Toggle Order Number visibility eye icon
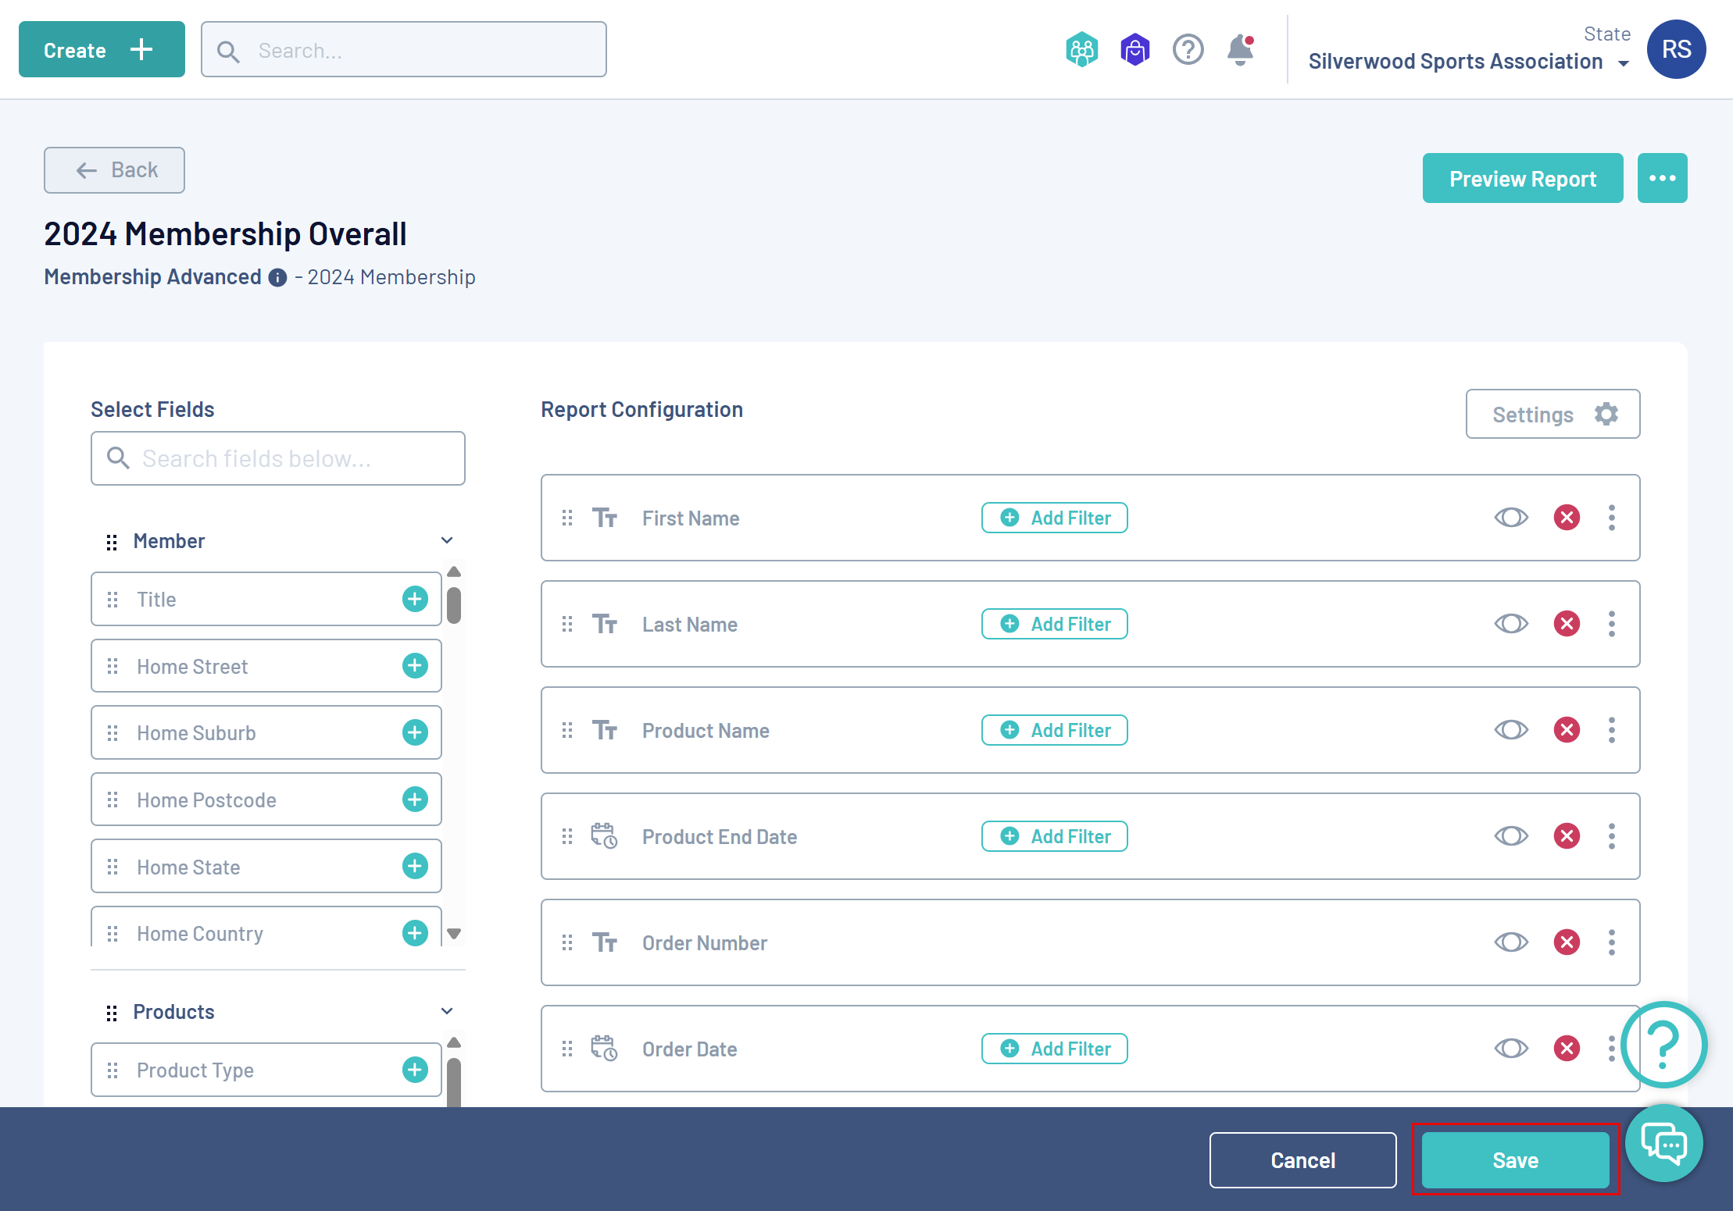This screenshot has width=1733, height=1211. click(x=1511, y=942)
